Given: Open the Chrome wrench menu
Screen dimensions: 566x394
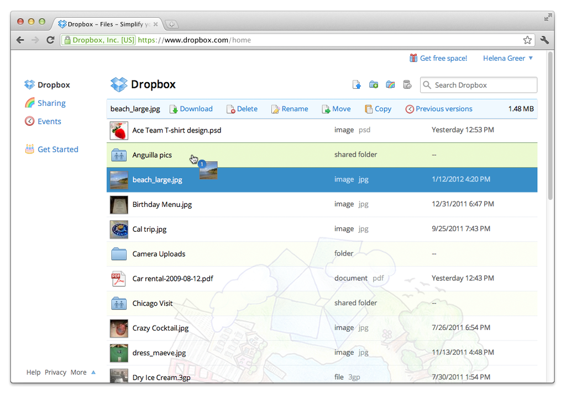Looking at the screenshot, I should (x=544, y=40).
